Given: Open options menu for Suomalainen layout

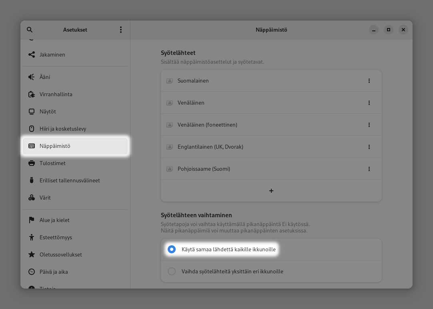Looking at the screenshot, I should click(369, 81).
